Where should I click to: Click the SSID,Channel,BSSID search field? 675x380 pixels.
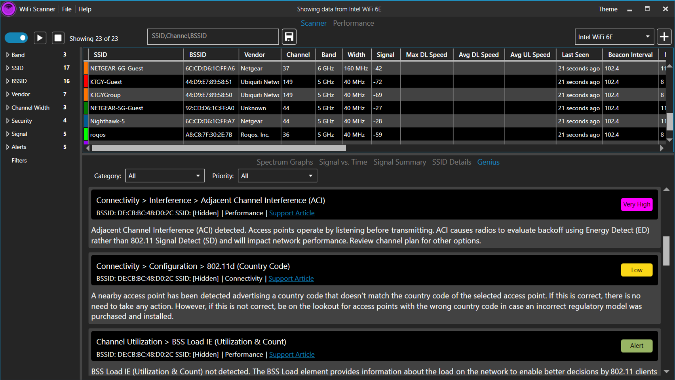tap(213, 36)
